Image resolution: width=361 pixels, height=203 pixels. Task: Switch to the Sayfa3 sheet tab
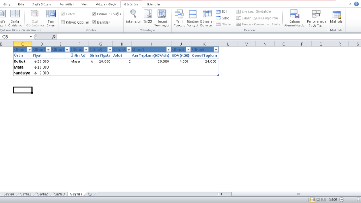pyautogui.click(x=59, y=194)
